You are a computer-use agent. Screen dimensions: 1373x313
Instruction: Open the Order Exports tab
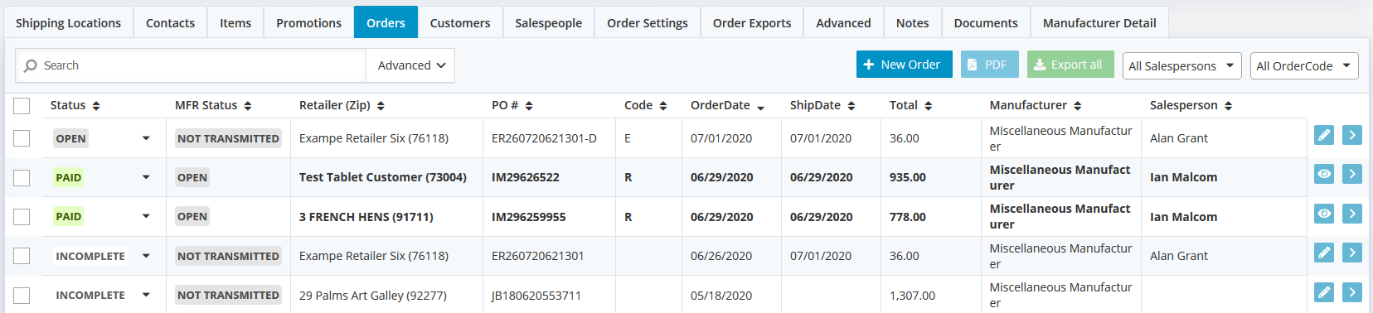click(x=752, y=22)
